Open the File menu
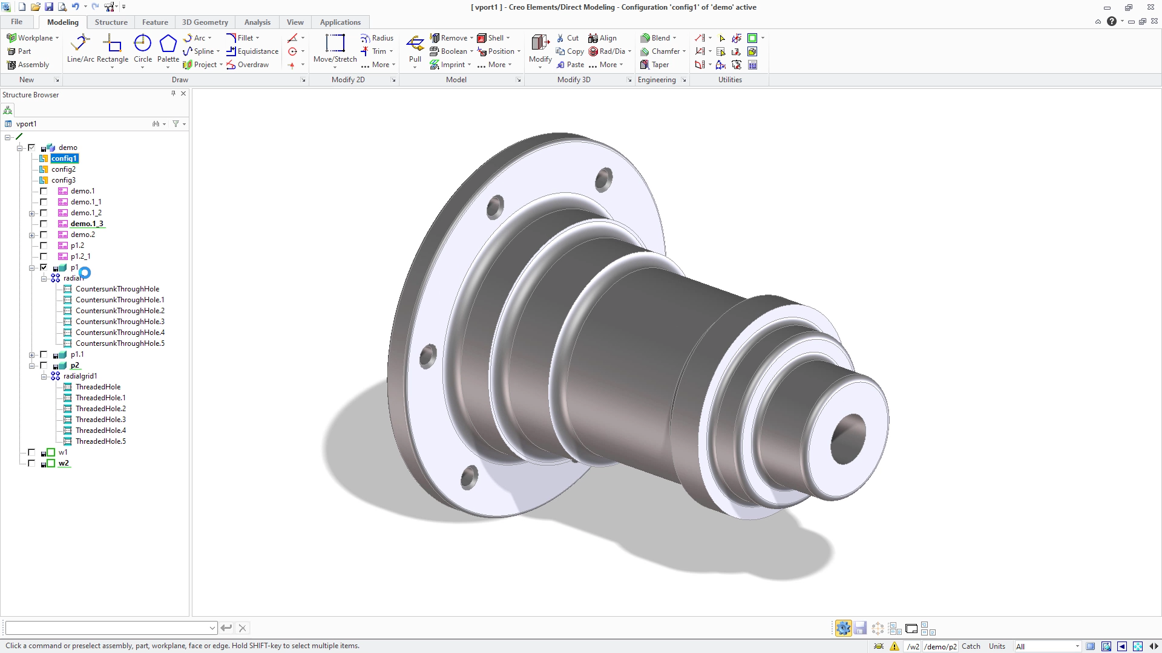1162x653 pixels. pyautogui.click(x=17, y=22)
